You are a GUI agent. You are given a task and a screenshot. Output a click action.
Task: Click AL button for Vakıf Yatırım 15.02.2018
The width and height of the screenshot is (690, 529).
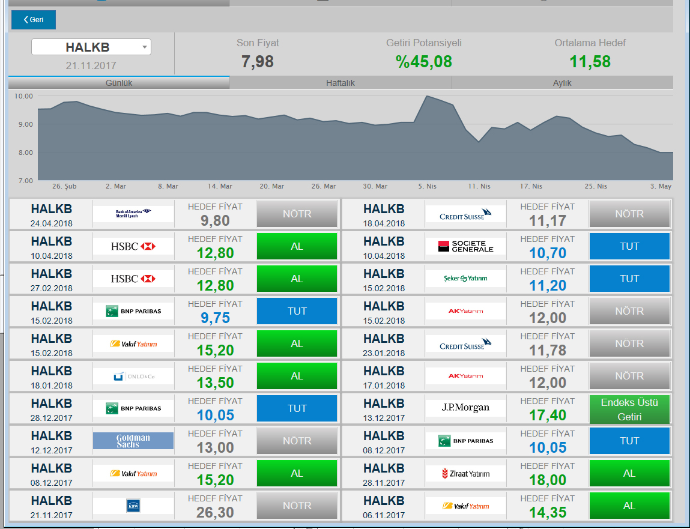[x=297, y=343]
